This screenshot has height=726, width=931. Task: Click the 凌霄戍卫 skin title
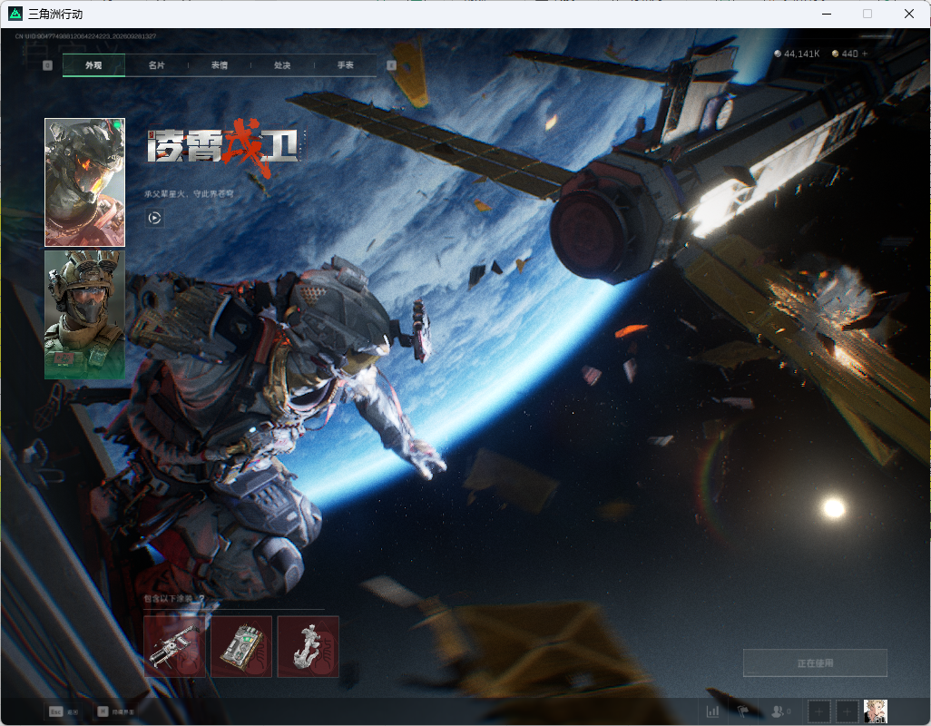224,147
